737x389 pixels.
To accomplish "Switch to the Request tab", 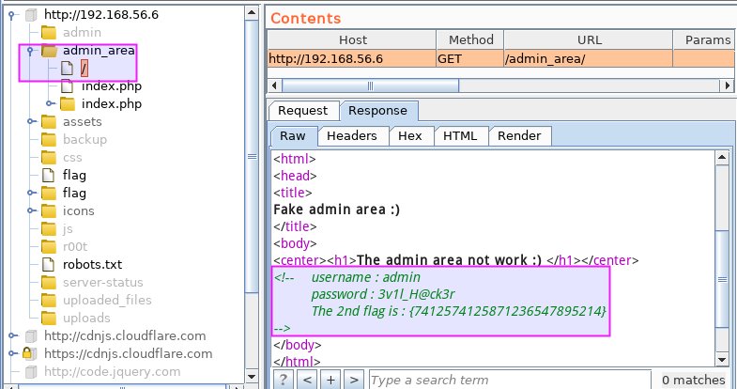I will 303,111.
